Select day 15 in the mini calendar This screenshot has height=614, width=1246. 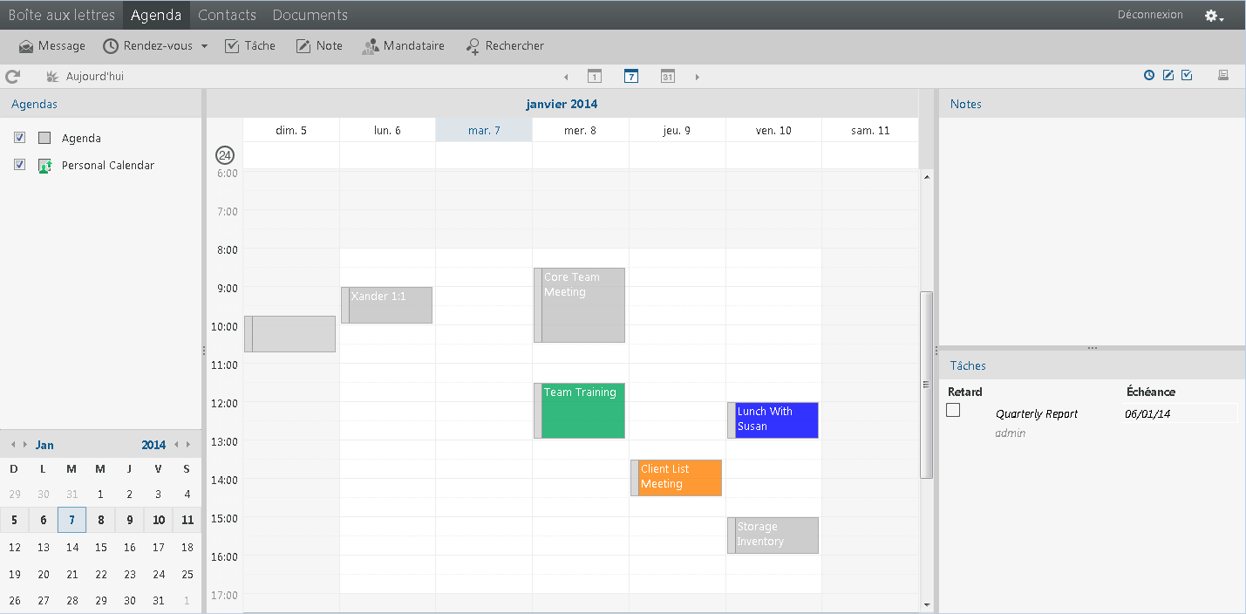(x=100, y=547)
